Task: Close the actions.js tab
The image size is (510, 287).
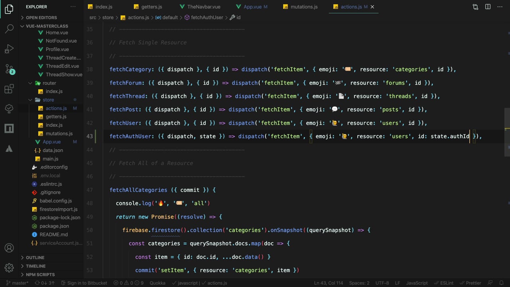Action: pos(373,7)
